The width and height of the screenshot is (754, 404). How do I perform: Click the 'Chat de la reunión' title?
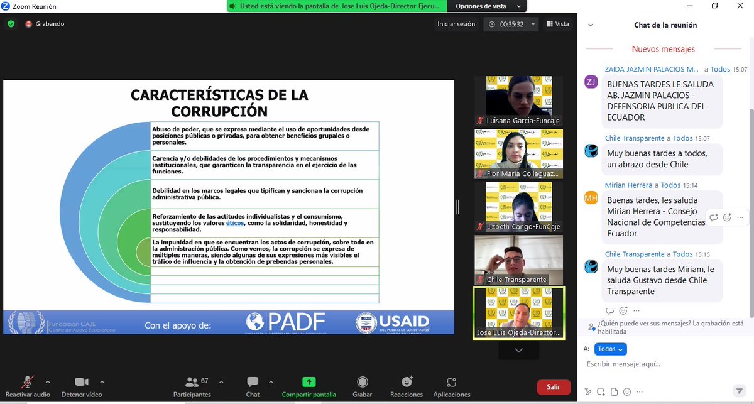tap(665, 25)
